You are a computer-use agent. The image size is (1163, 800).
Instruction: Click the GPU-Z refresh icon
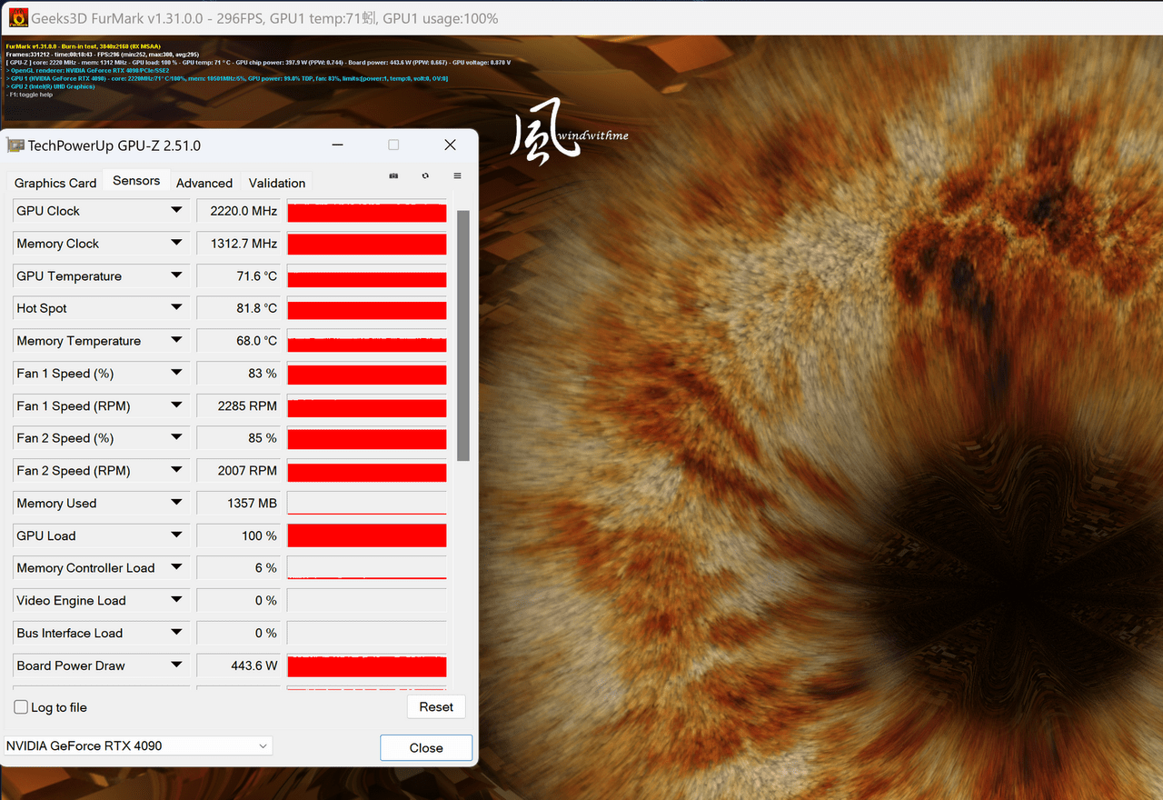tap(425, 175)
